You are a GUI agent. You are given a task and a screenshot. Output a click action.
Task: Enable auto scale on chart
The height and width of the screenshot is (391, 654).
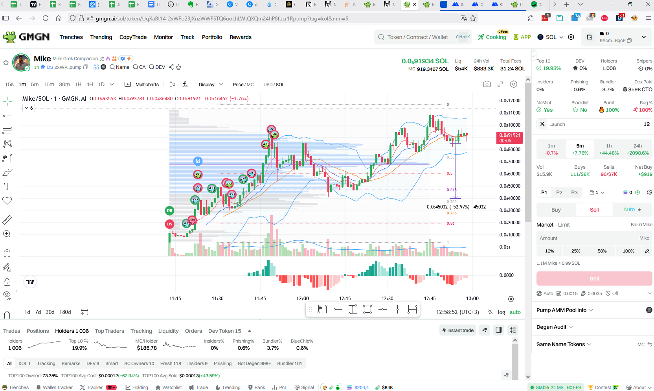click(x=515, y=312)
